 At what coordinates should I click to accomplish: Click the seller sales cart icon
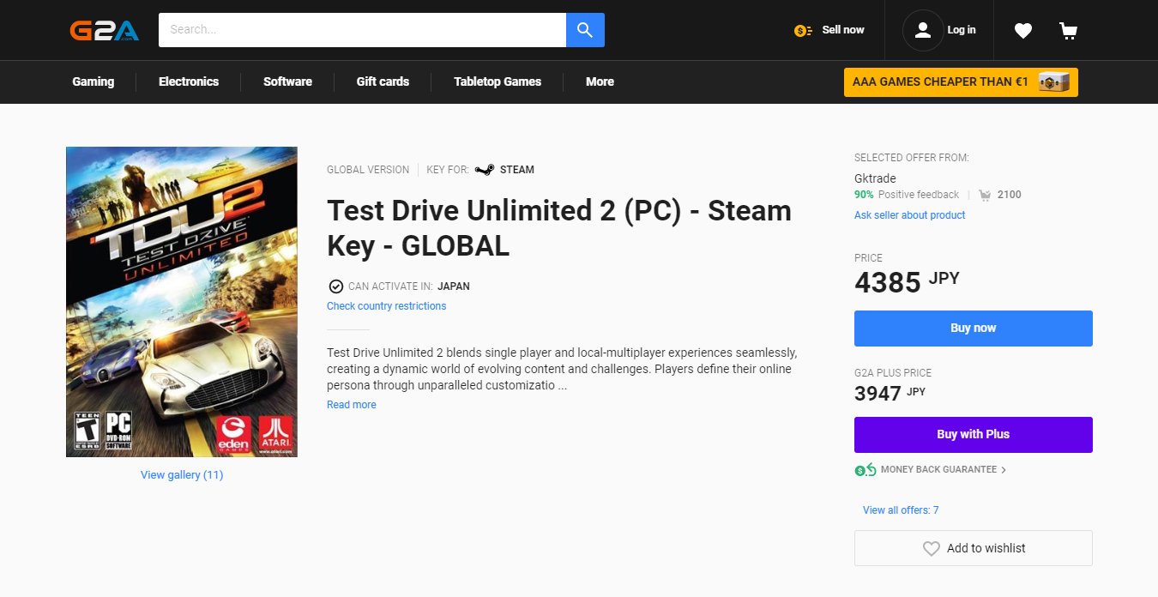(985, 195)
